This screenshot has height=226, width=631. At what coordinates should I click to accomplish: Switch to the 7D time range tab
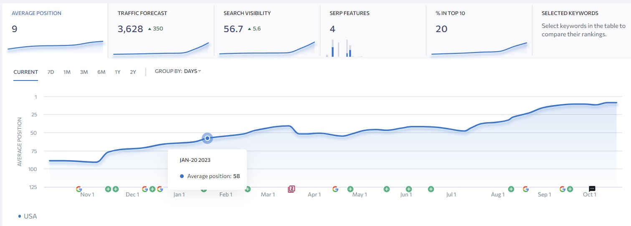[51, 72]
